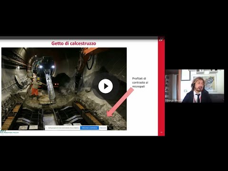Click the tunnel construction photo on the slide

64,89
